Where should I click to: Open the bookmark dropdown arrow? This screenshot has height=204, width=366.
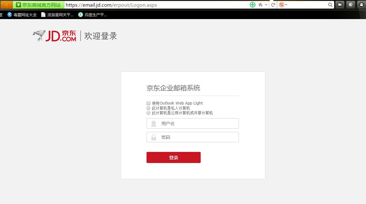(266, 5)
